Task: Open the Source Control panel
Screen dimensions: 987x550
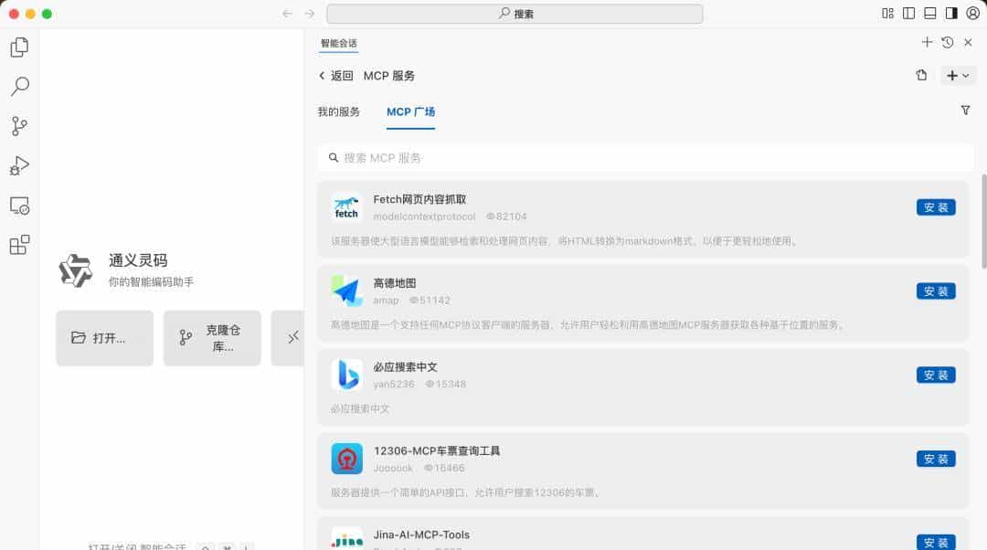Action: 19,126
